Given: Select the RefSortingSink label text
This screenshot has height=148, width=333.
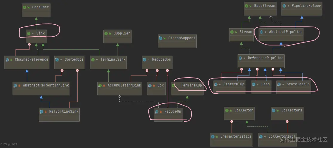Looking at the screenshot, I should tap(64, 112).
